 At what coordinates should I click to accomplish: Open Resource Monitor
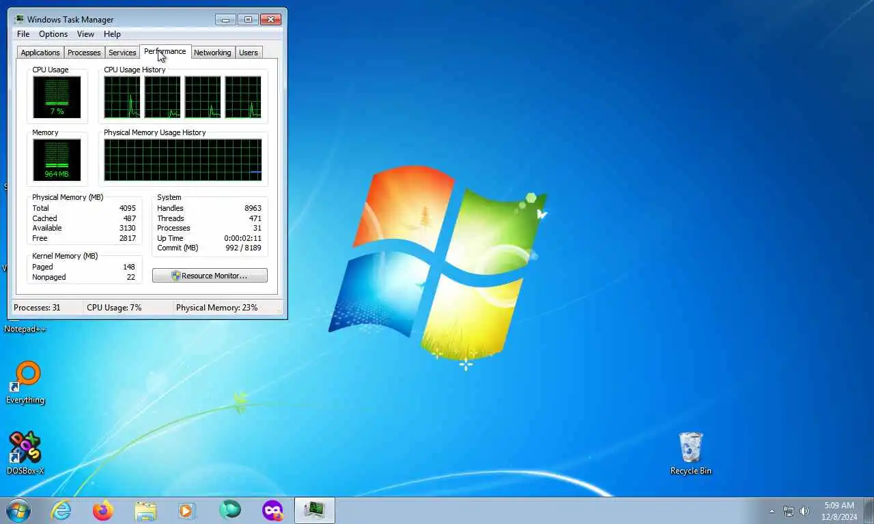[x=210, y=276]
